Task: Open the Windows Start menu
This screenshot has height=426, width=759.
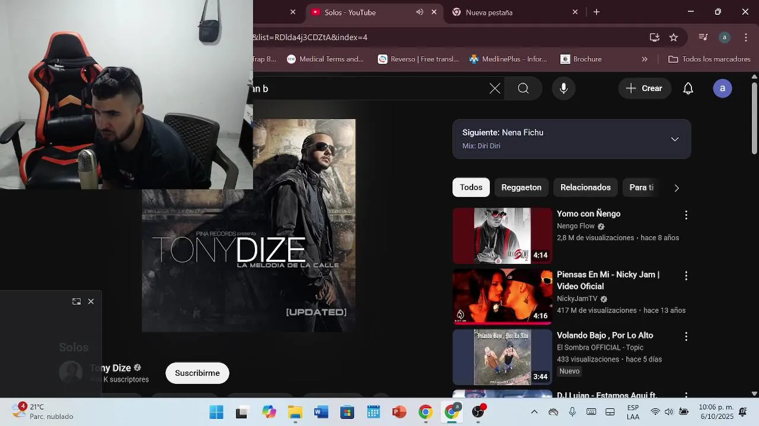Action: (x=216, y=412)
